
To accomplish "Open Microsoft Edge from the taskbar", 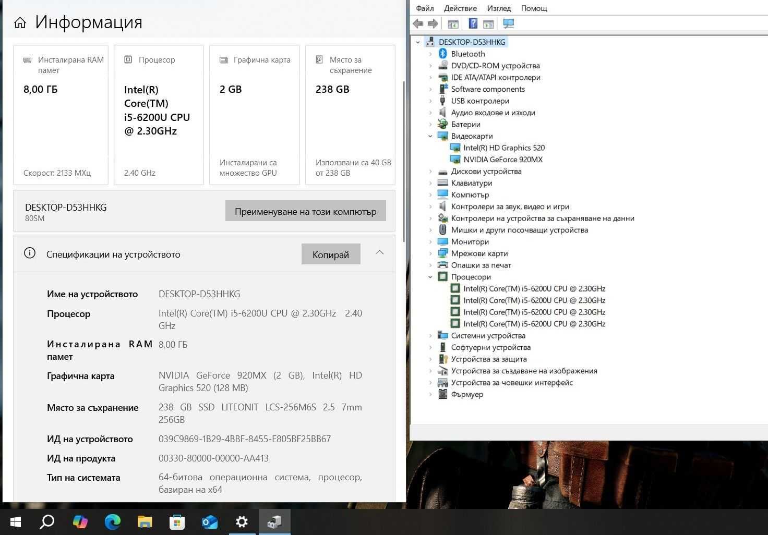I will [x=112, y=521].
